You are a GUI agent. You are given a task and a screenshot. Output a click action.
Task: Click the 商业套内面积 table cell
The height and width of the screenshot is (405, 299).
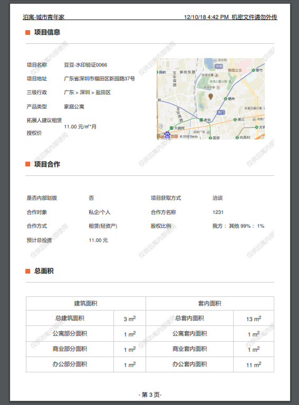tap(189, 349)
